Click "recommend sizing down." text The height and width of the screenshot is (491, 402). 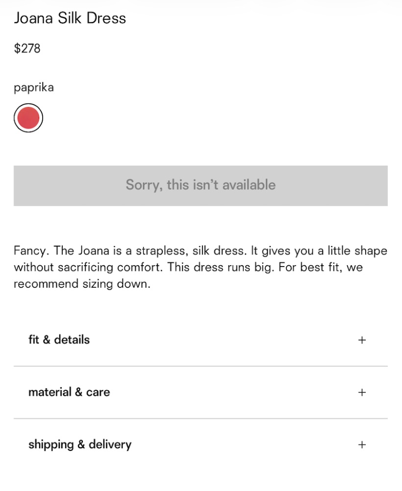(82, 284)
